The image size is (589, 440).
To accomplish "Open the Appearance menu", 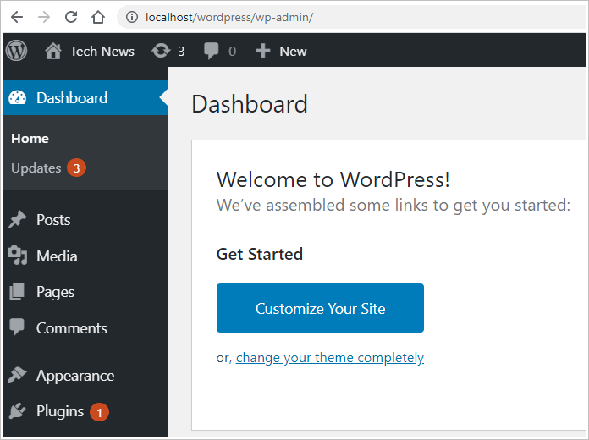I will (75, 376).
